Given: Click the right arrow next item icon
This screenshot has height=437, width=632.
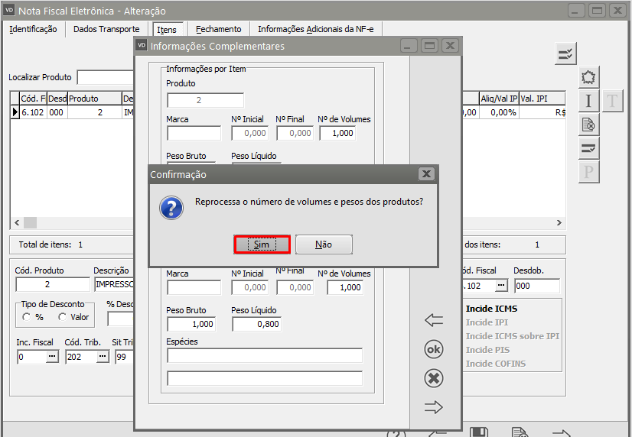Looking at the screenshot, I should (434, 407).
